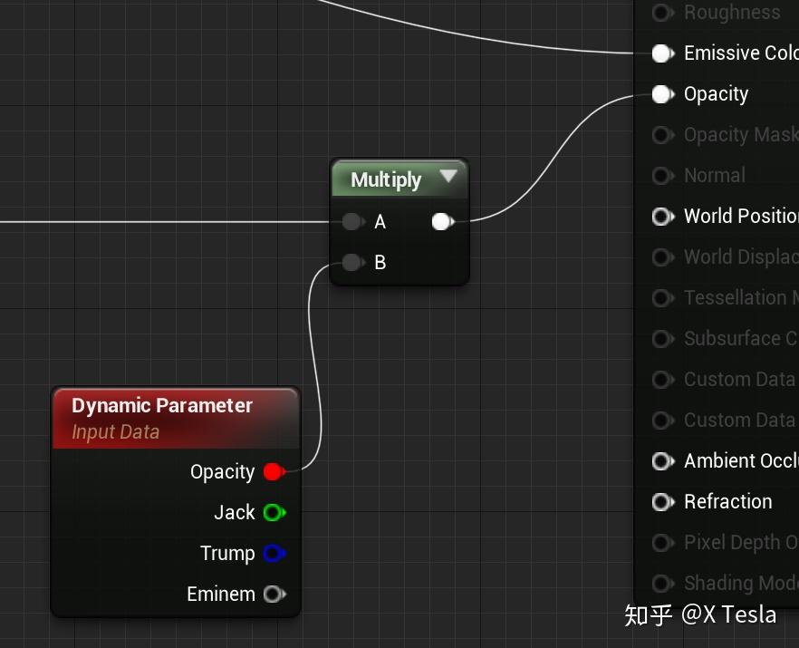Click the Eminem output pin
The height and width of the screenshot is (648, 799).
tap(275, 594)
